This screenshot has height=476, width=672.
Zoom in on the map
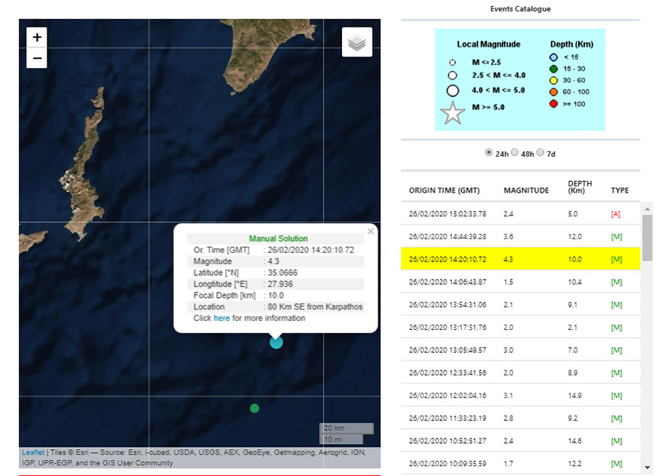pos(37,37)
